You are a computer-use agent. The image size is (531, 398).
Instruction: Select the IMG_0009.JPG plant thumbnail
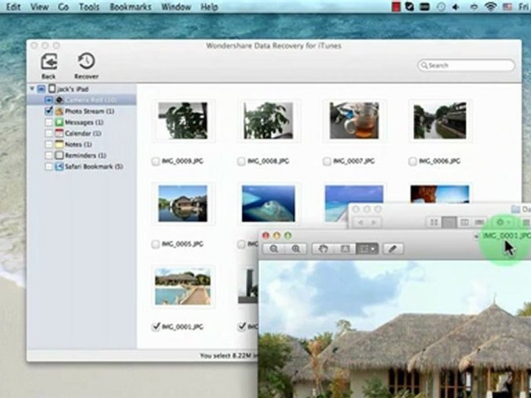click(x=183, y=121)
